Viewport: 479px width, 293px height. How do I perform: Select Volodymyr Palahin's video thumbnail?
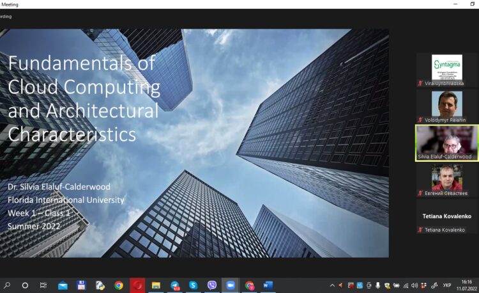(x=446, y=106)
